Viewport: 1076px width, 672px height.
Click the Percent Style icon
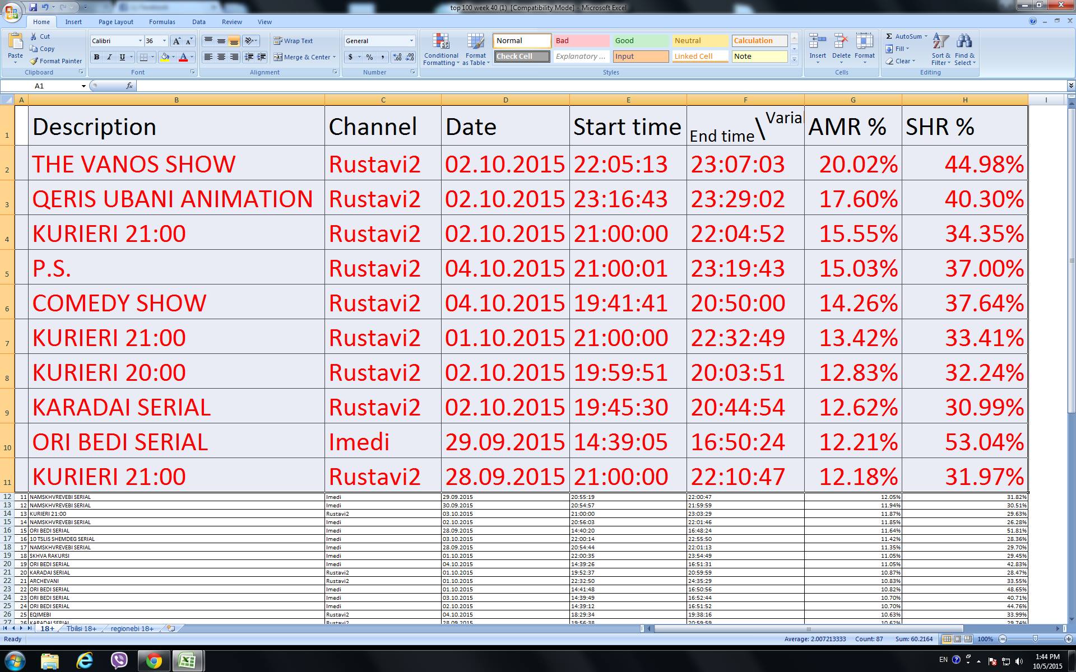369,57
